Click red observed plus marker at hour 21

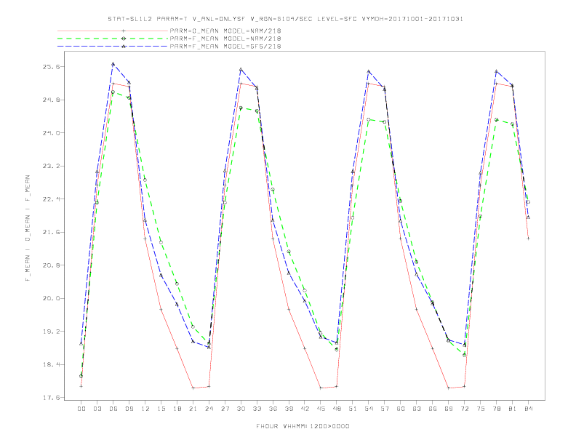[x=193, y=388]
